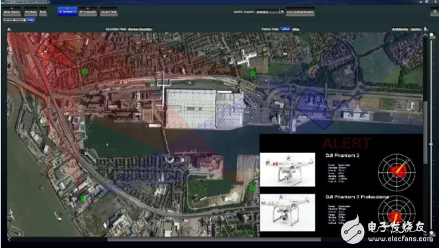Viewport: 439px width, 250px height.
Task: Open the jamming scenario dropdown arrow
Action: coord(282,12)
